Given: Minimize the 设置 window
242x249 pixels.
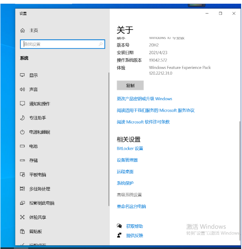Looking at the screenshot, I should 207,14.
